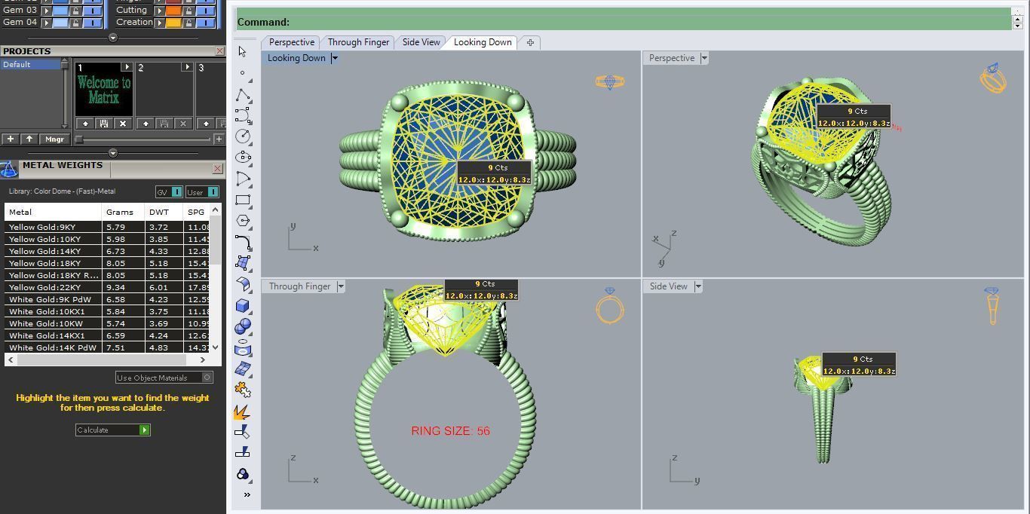Screen dimensions: 1030x514
Task: Select the Trim tool
Action: (242, 432)
